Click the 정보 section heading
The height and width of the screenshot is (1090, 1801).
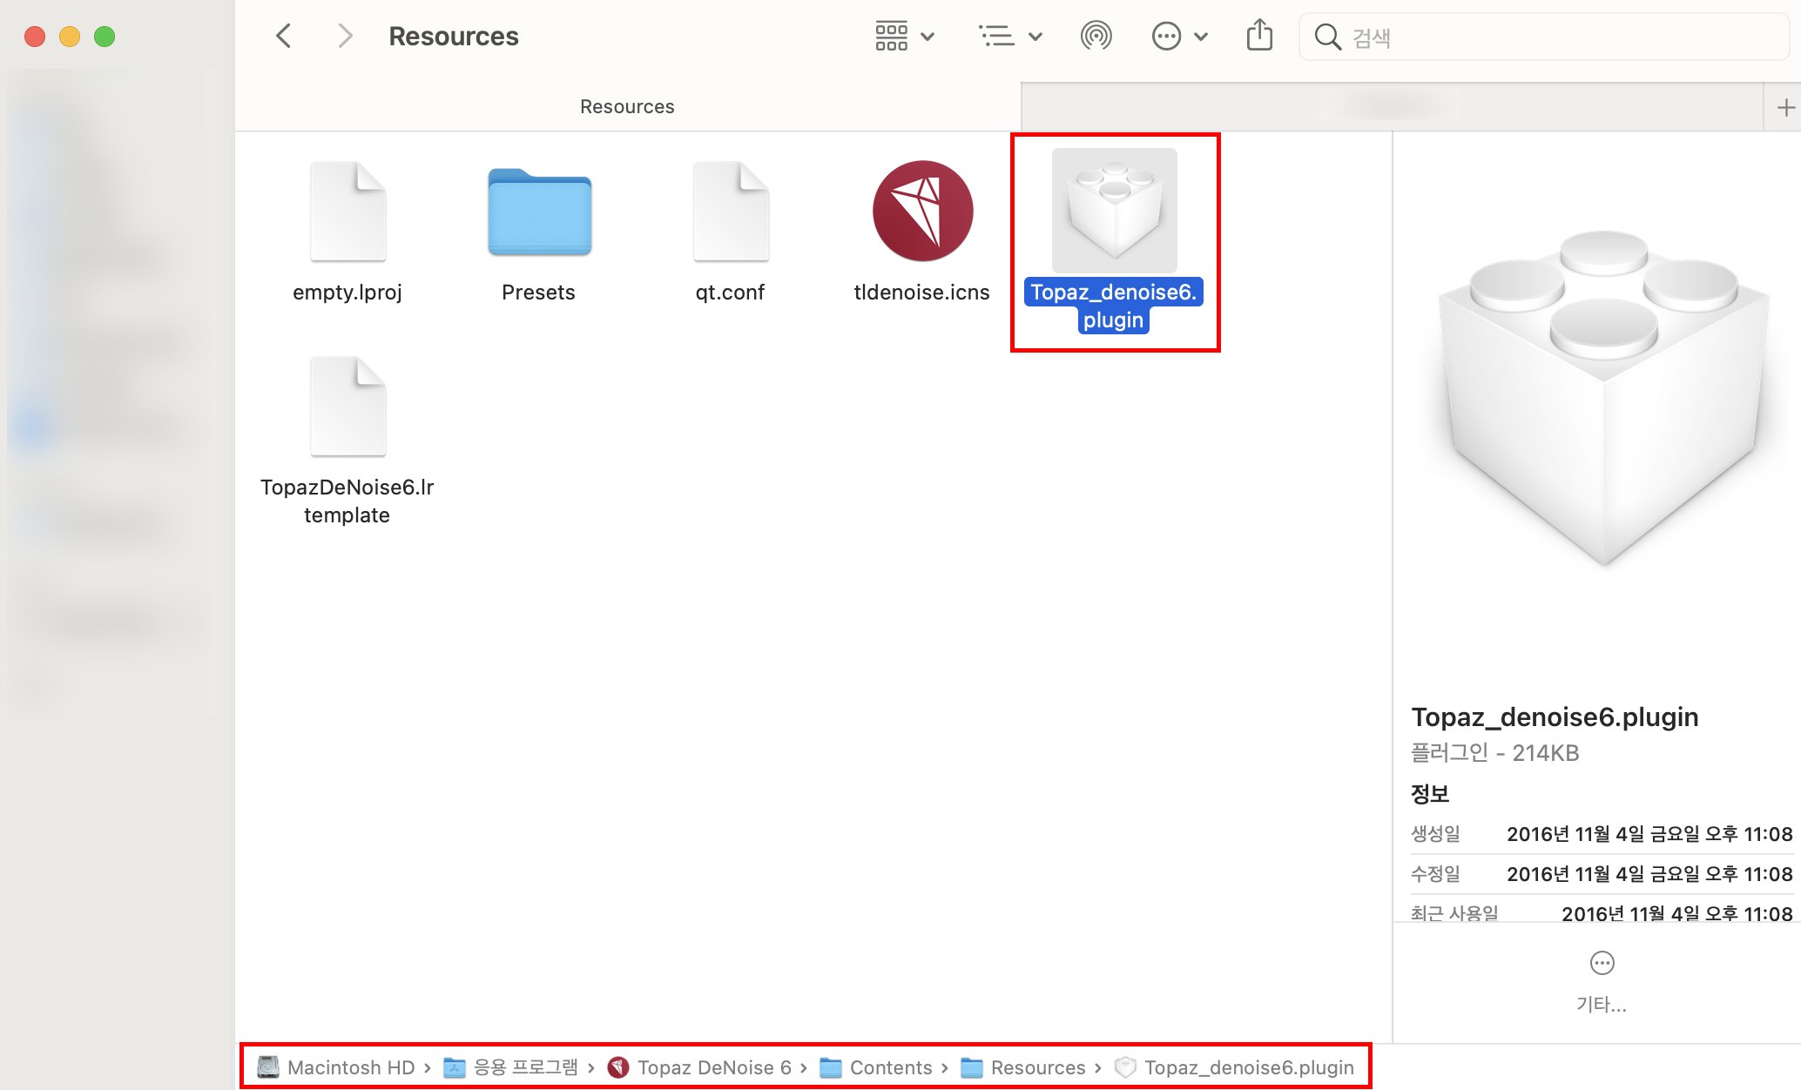click(1430, 794)
